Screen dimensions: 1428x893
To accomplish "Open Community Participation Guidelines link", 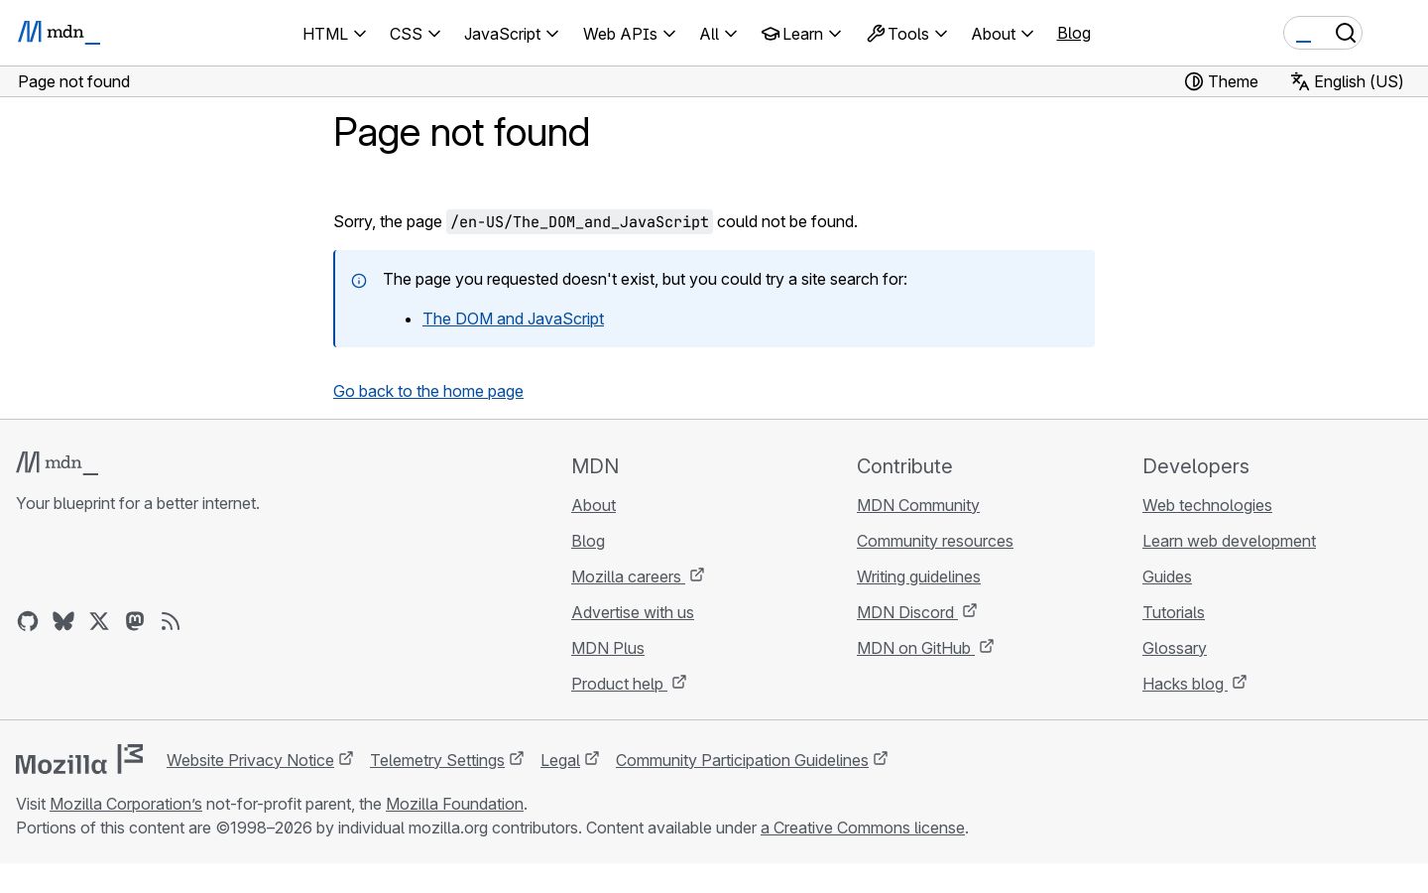I will click(x=752, y=760).
